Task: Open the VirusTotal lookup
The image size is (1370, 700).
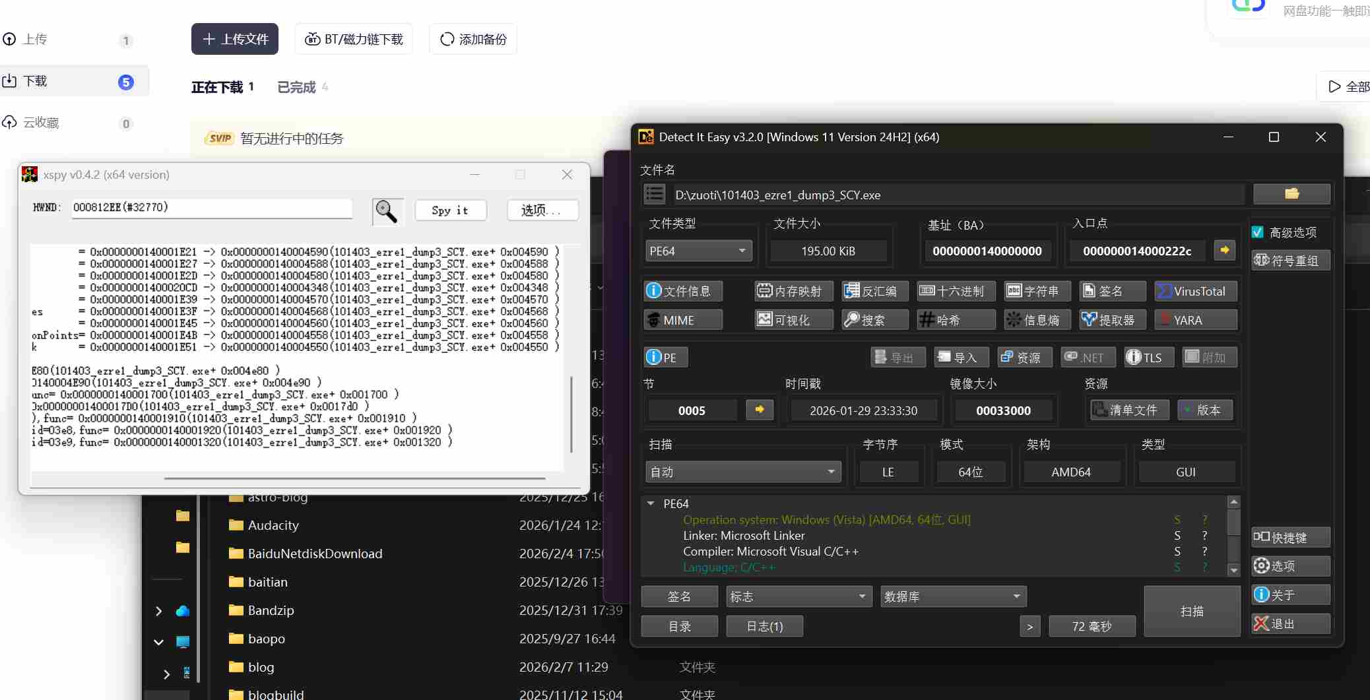Action: click(x=1196, y=291)
